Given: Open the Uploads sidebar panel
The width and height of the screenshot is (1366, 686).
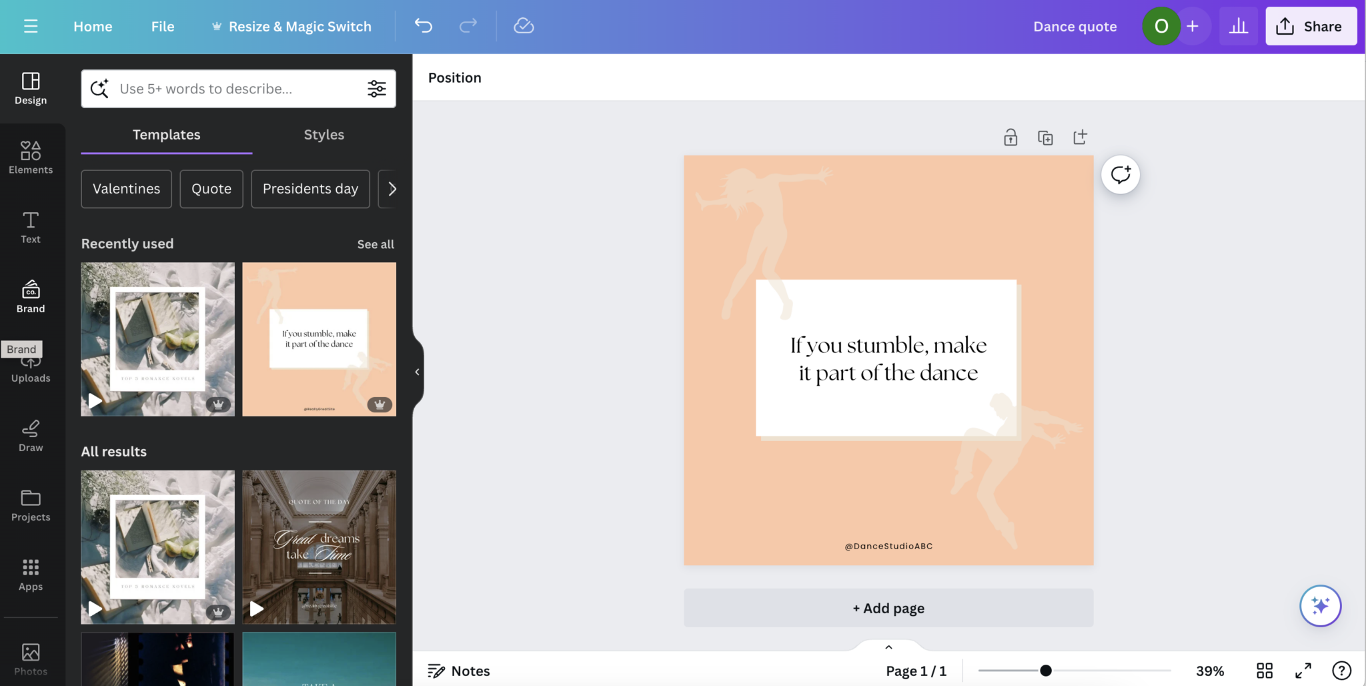Looking at the screenshot, I should coord(31,371).
